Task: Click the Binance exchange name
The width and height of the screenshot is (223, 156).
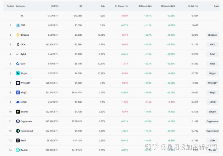Action: [24, 35]
